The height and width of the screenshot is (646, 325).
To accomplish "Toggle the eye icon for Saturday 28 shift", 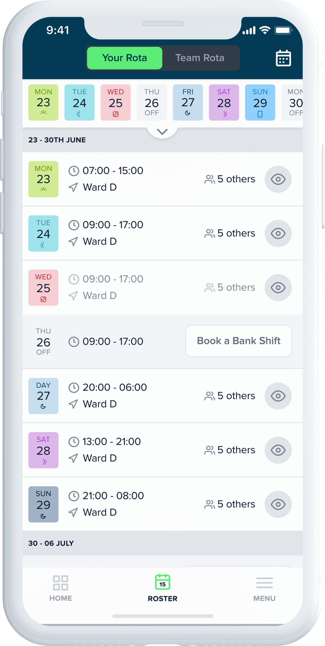I will 278,450.
